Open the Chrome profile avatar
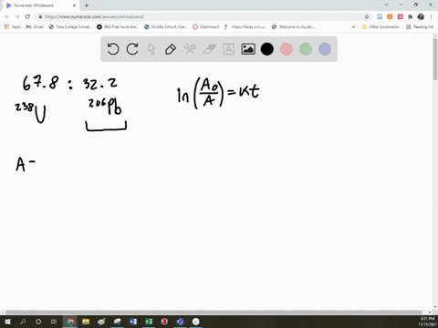The image size is (438, 328). click(421, 16)
